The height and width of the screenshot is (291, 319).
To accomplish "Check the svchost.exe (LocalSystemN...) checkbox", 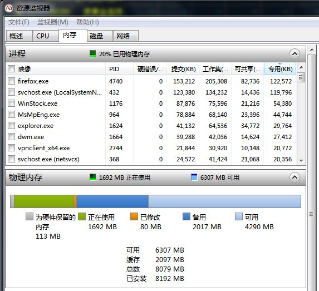I will tap(11, 92).
